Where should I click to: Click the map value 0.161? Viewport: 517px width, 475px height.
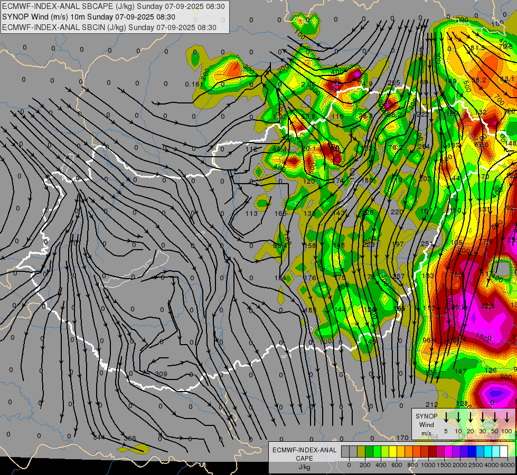pyautogui.click(x=194, y=84)
